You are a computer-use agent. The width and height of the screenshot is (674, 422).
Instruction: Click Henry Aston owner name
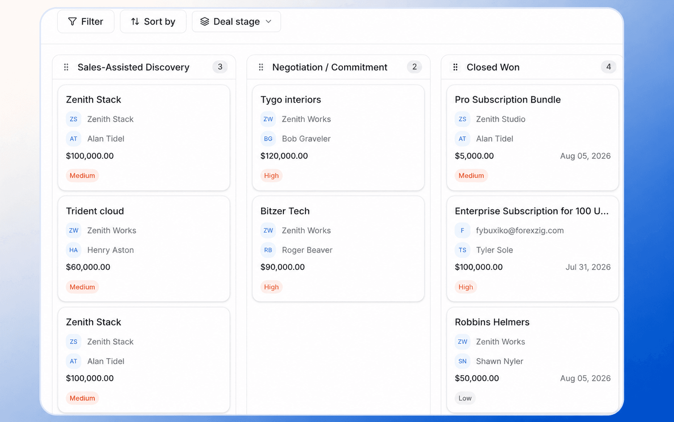[110, 250]
